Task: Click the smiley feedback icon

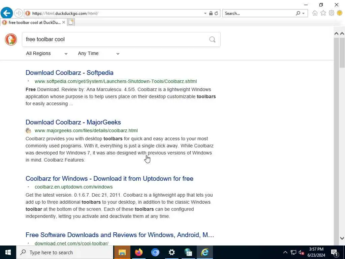Action: (x=340, y=13)
